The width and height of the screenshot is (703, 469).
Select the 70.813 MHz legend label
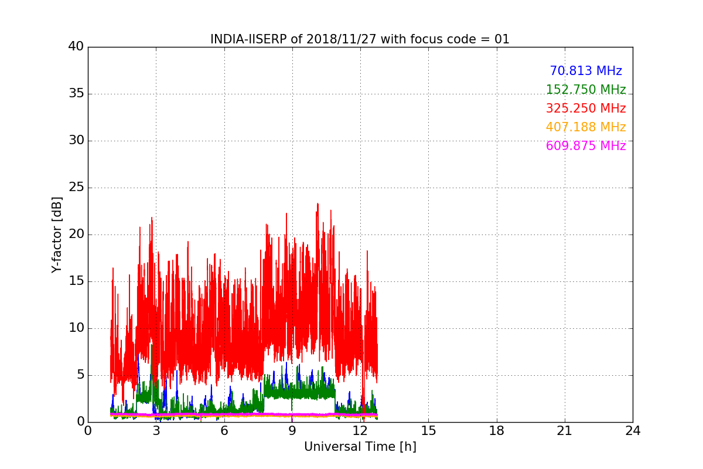586,71
